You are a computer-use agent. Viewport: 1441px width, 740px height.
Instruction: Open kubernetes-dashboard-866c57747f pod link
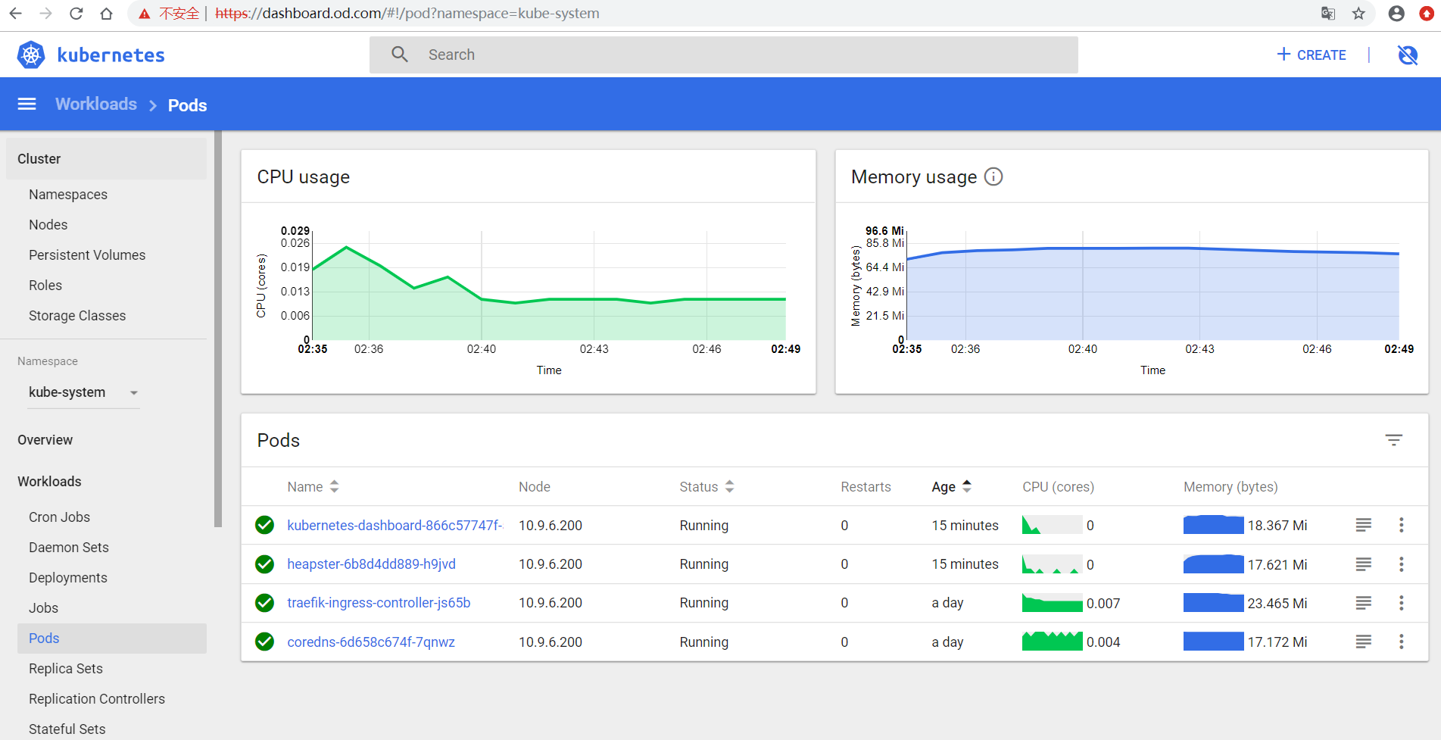click(395, 525)
